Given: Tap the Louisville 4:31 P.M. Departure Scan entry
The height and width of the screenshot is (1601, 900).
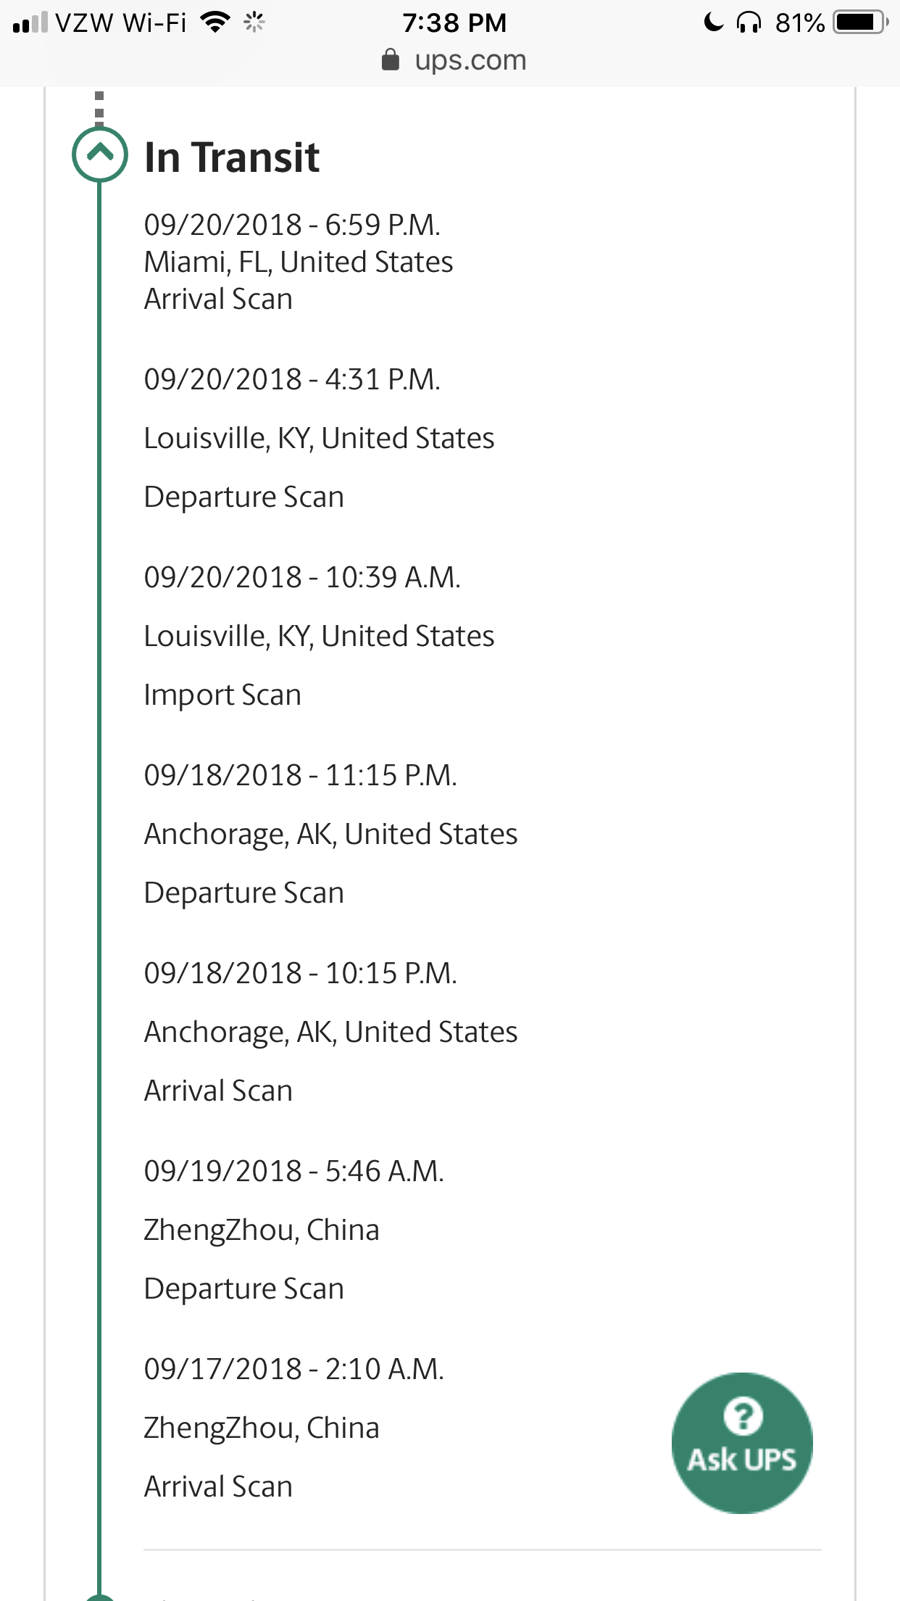Looking at the screenshot, I should (319, 438).
